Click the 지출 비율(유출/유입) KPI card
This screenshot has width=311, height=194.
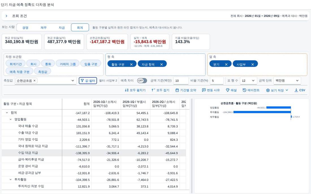pos(191,42)
